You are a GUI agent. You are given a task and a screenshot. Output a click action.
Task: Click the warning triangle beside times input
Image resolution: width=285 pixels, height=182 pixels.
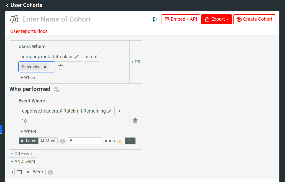[x=120, y=141]
